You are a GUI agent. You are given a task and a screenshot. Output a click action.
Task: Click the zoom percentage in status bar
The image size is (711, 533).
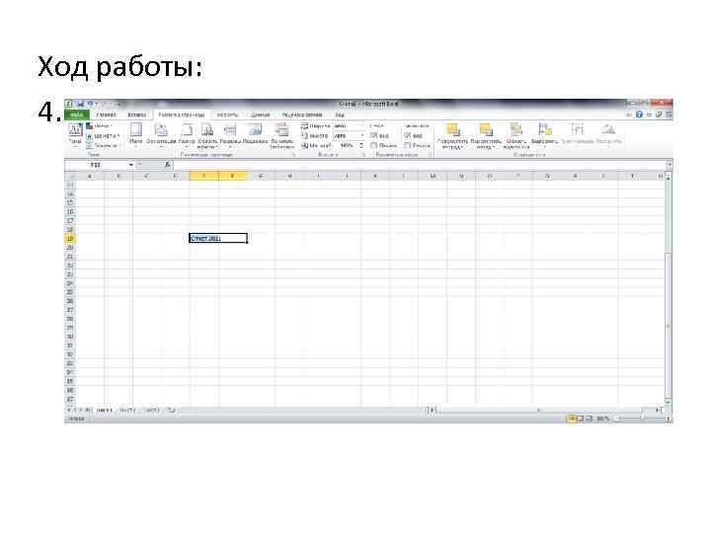click(x=602, y=419)
